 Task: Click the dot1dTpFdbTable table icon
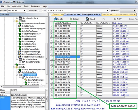coord(20,75)
